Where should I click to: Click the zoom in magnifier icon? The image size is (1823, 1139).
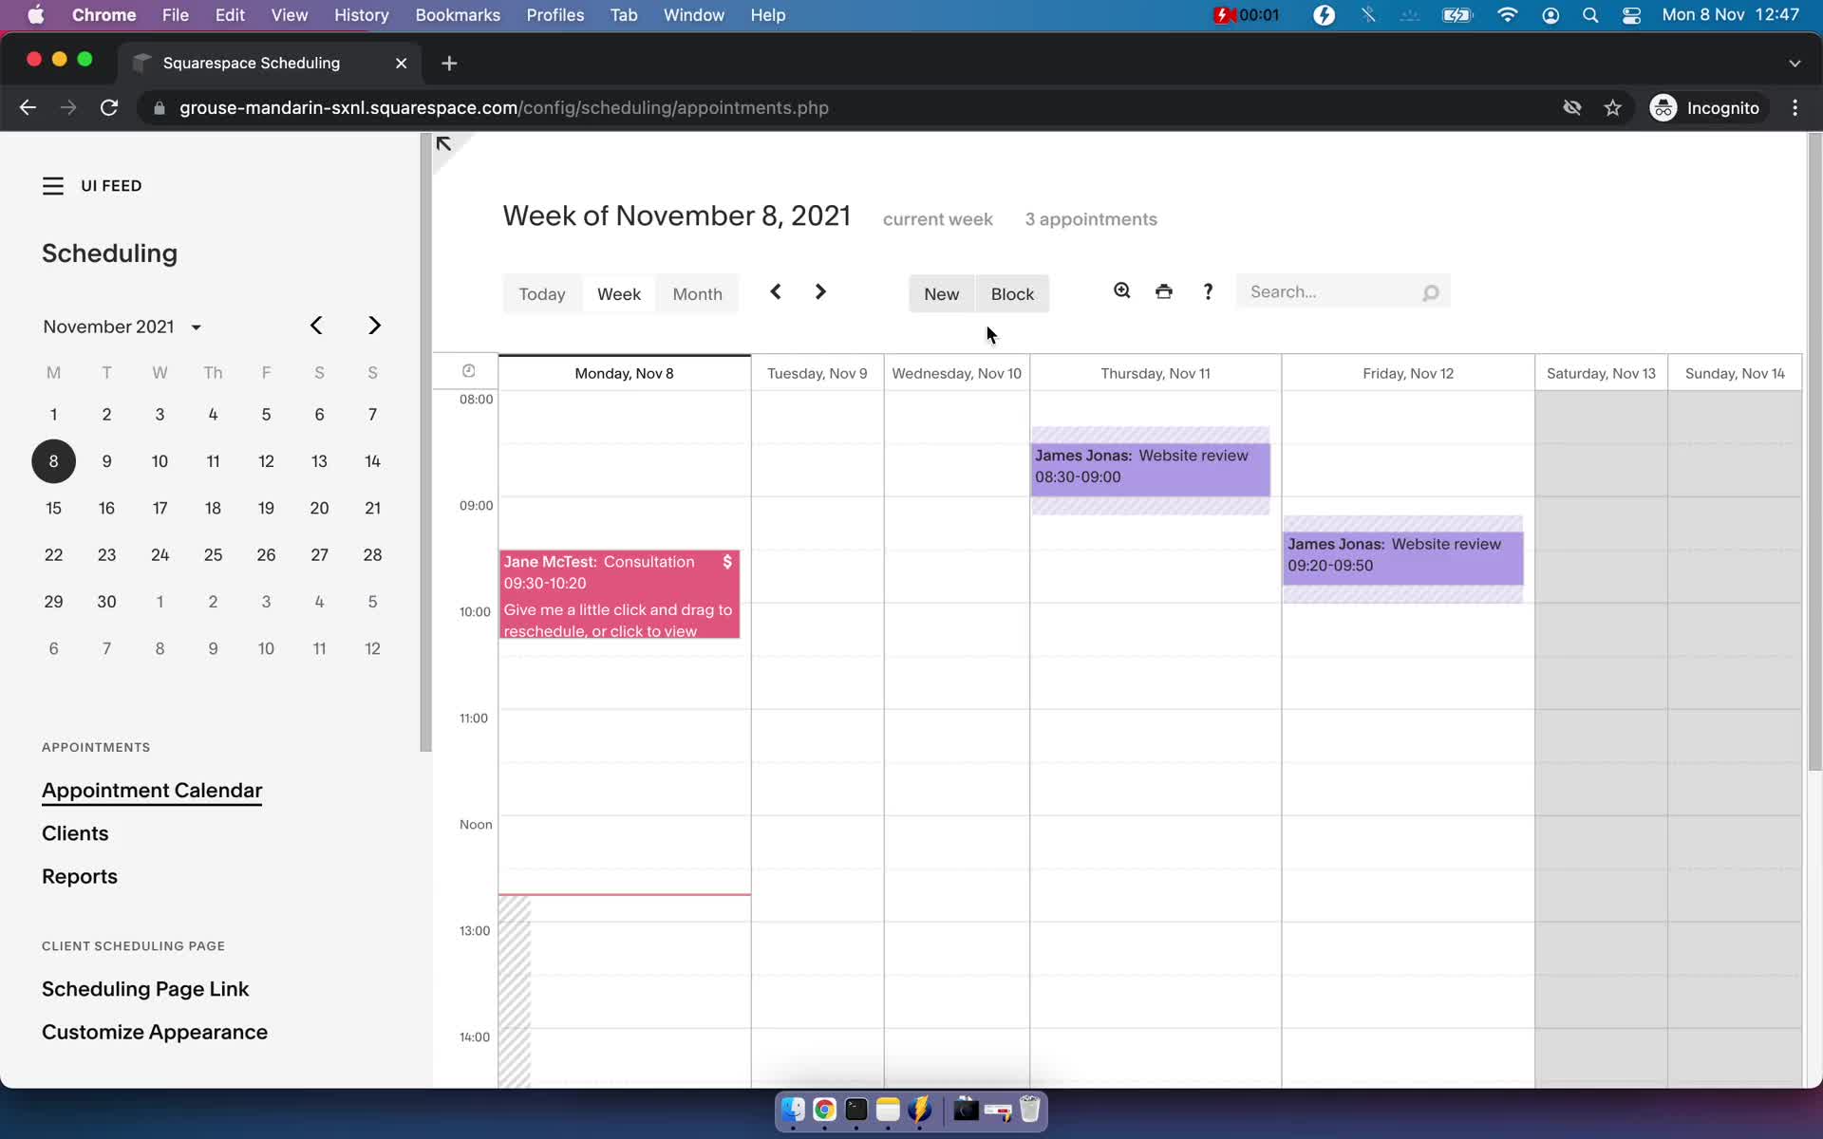point(1122,291)
